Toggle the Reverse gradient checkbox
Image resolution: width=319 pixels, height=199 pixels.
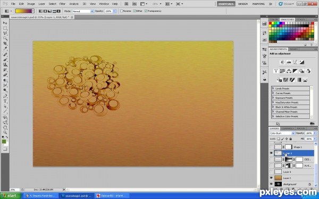pyautogui.click(x=121, y=11)
